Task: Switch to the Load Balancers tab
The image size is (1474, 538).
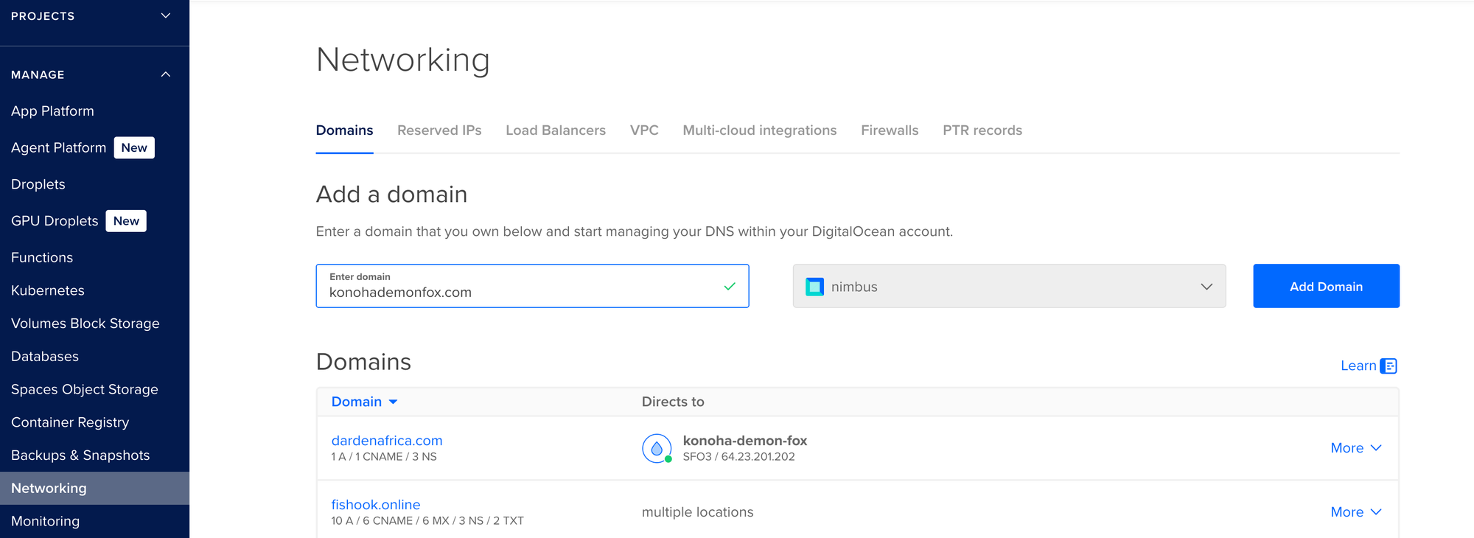Action: (556, 130)
